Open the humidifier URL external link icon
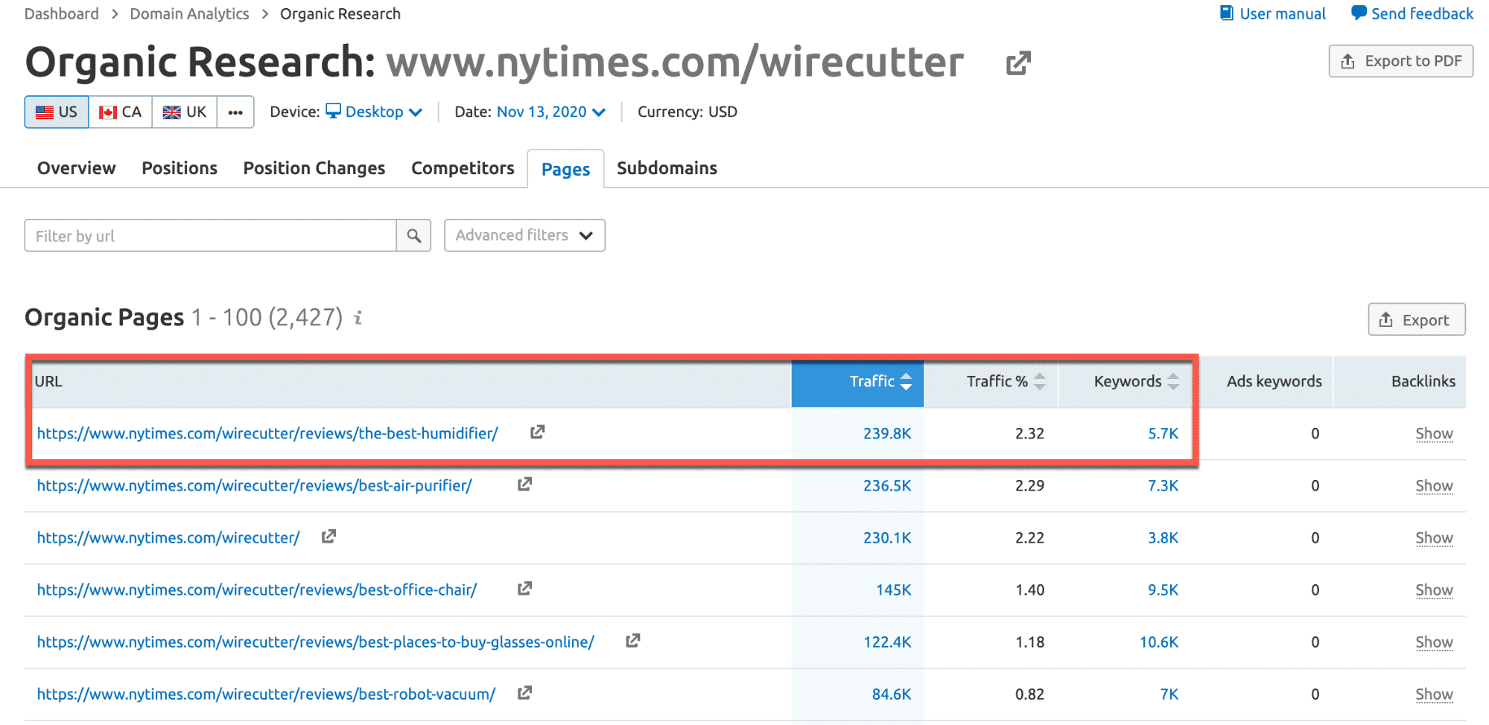 coord(537,432)
